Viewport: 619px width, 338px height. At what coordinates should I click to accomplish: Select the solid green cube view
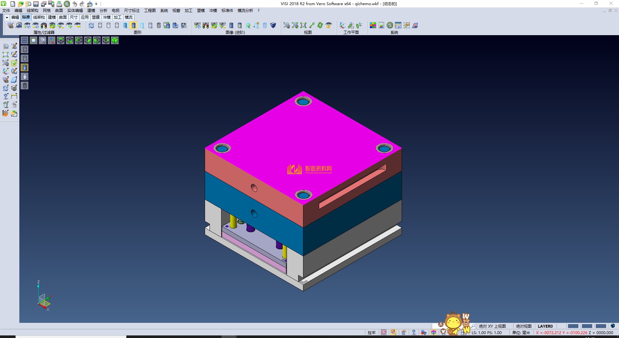coord(115,40)
